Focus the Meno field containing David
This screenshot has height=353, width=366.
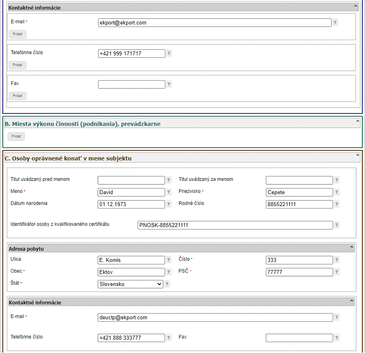pyautogui.click(x=131, y=192)
